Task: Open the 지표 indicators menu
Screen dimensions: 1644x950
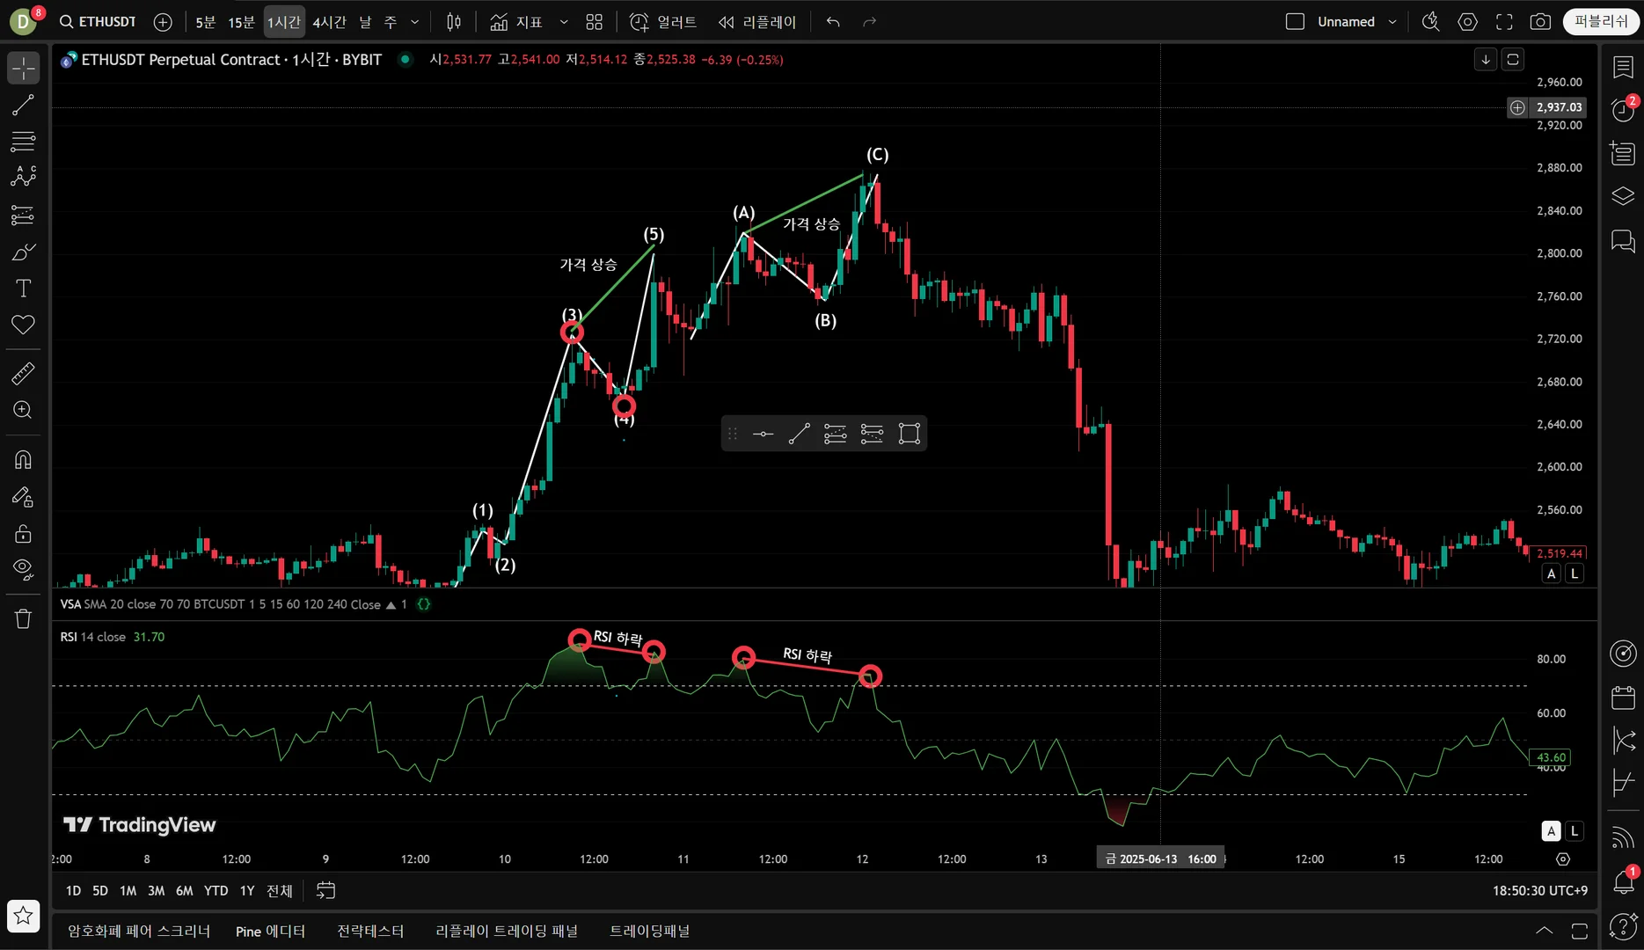Action: [516, 22]
